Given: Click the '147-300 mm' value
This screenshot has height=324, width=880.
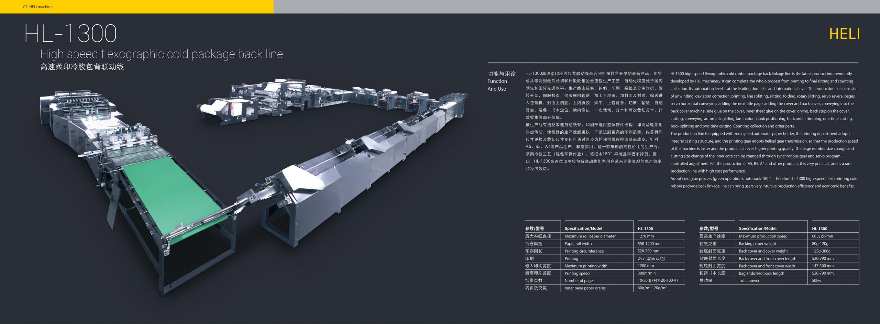Looking at the screenshot, I should pyautogui.click(x=823, y=266).
